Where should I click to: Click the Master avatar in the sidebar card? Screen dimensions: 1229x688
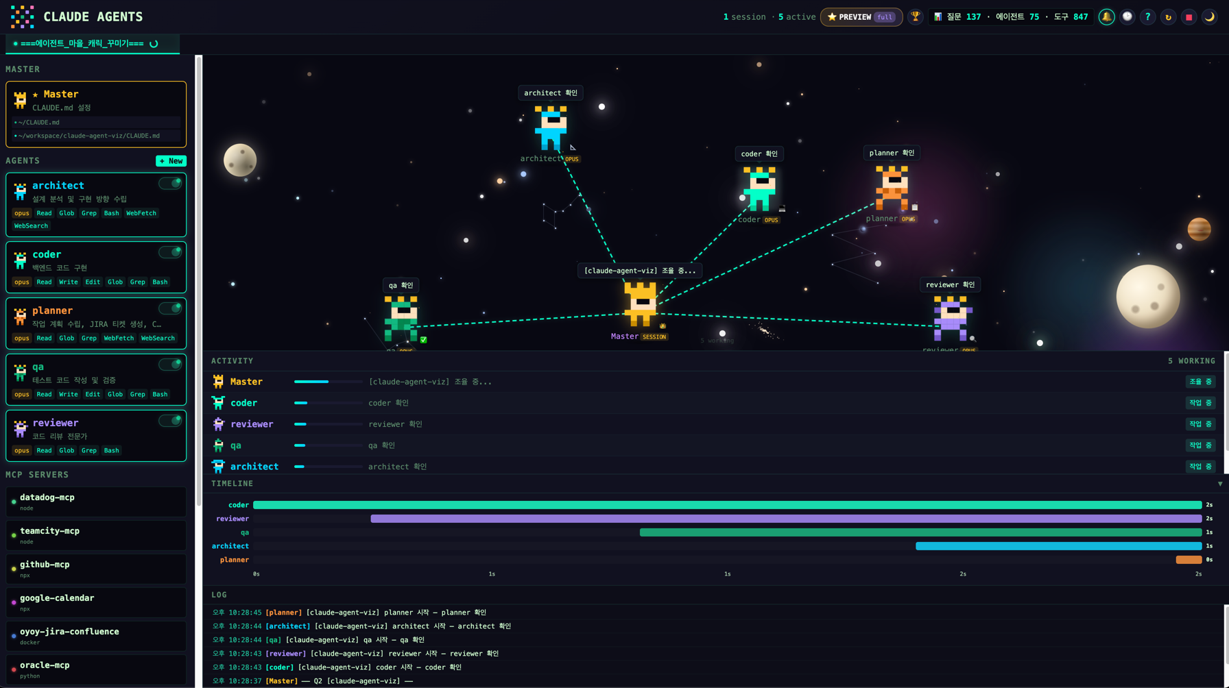coord(21,100)
